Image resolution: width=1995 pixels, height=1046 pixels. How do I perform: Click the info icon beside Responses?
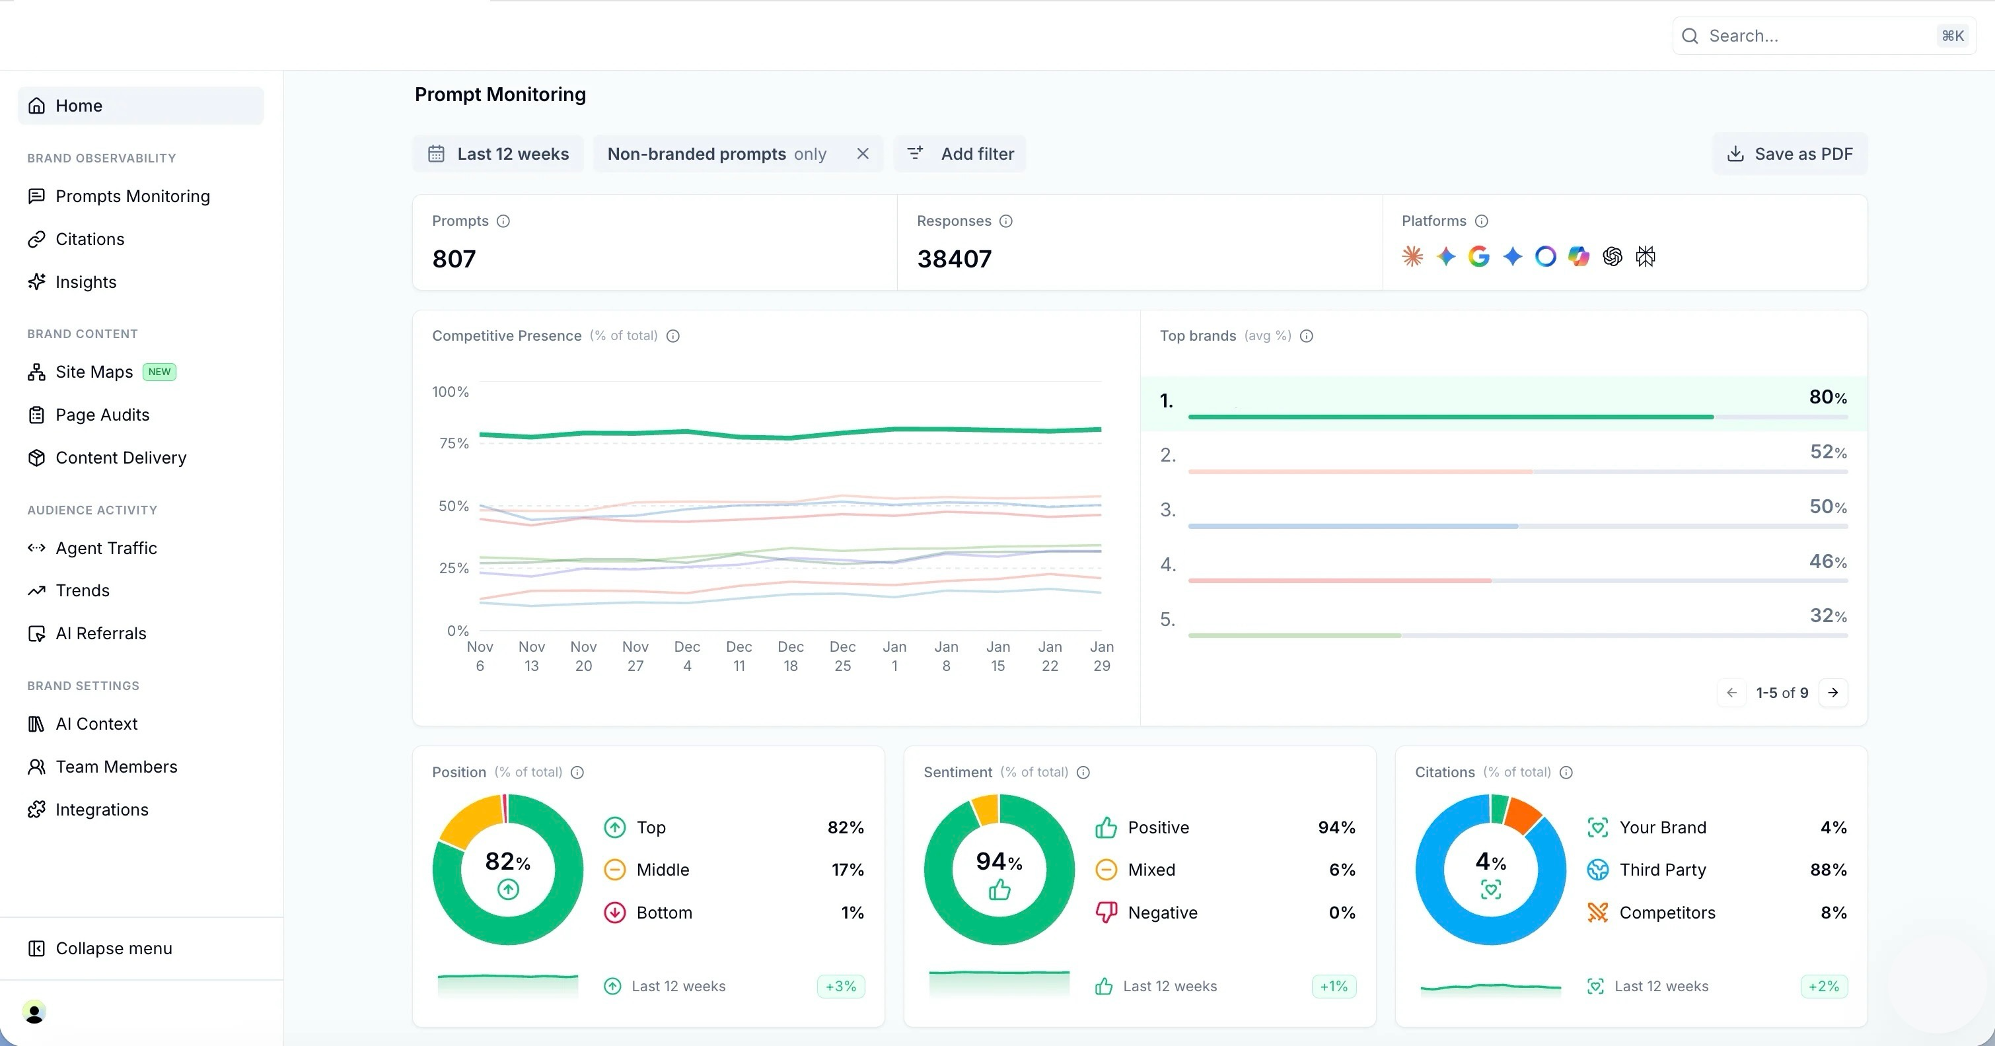1006,221
